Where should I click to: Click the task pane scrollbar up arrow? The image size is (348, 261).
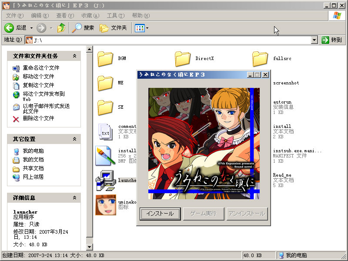point(89,49)
